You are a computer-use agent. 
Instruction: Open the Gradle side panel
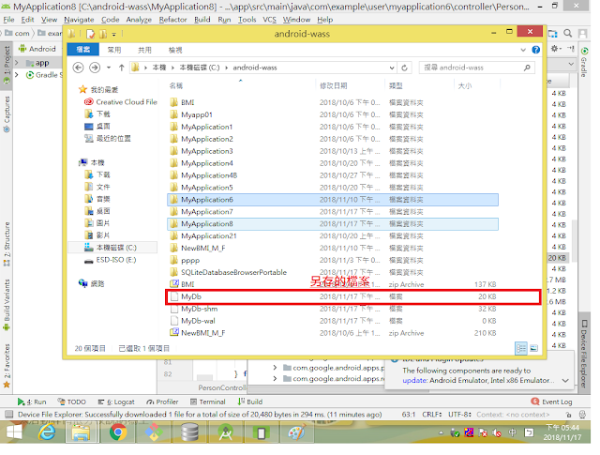[x=584, y=63]
